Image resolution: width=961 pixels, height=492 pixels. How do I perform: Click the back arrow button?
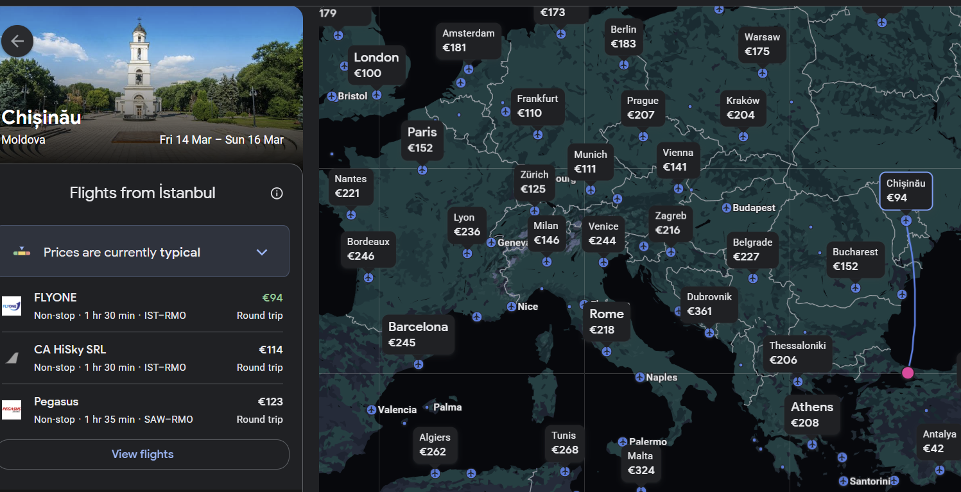[x=17, y=42]
